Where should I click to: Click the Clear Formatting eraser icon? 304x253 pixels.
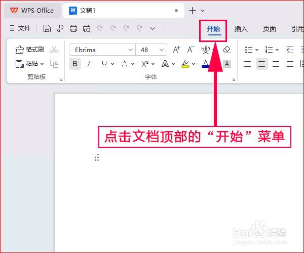[x=226, y=50]
